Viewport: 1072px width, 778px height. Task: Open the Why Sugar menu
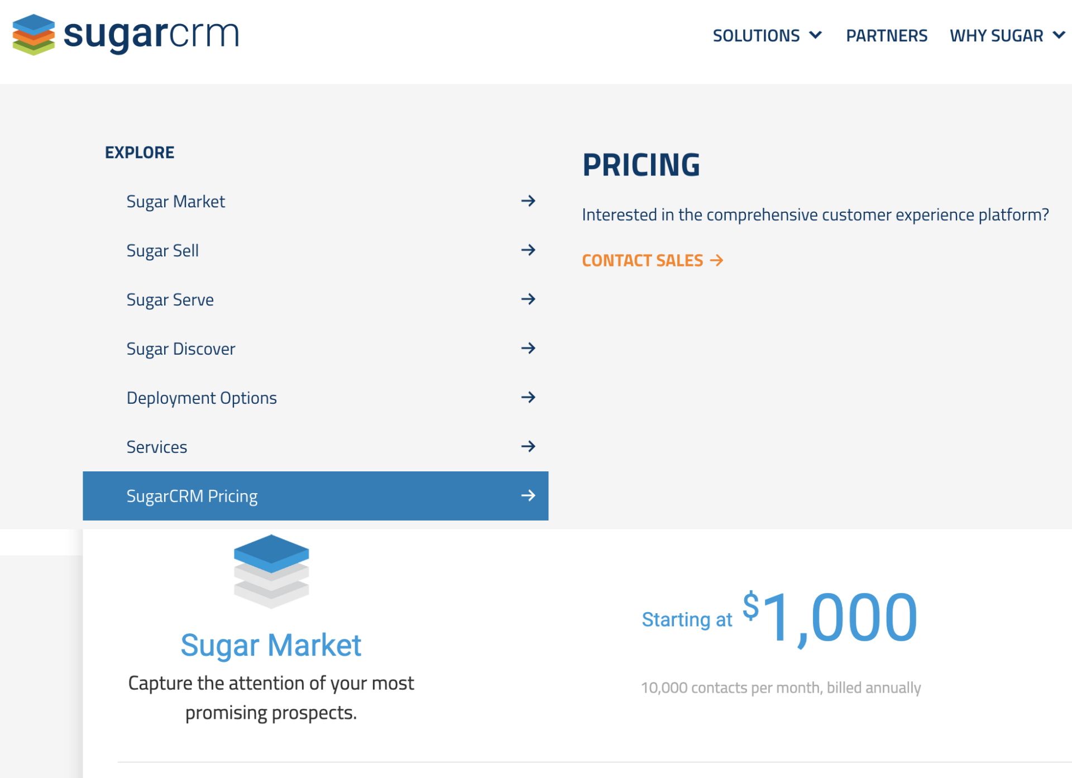pyautogui.click(x=1008, y=35)
